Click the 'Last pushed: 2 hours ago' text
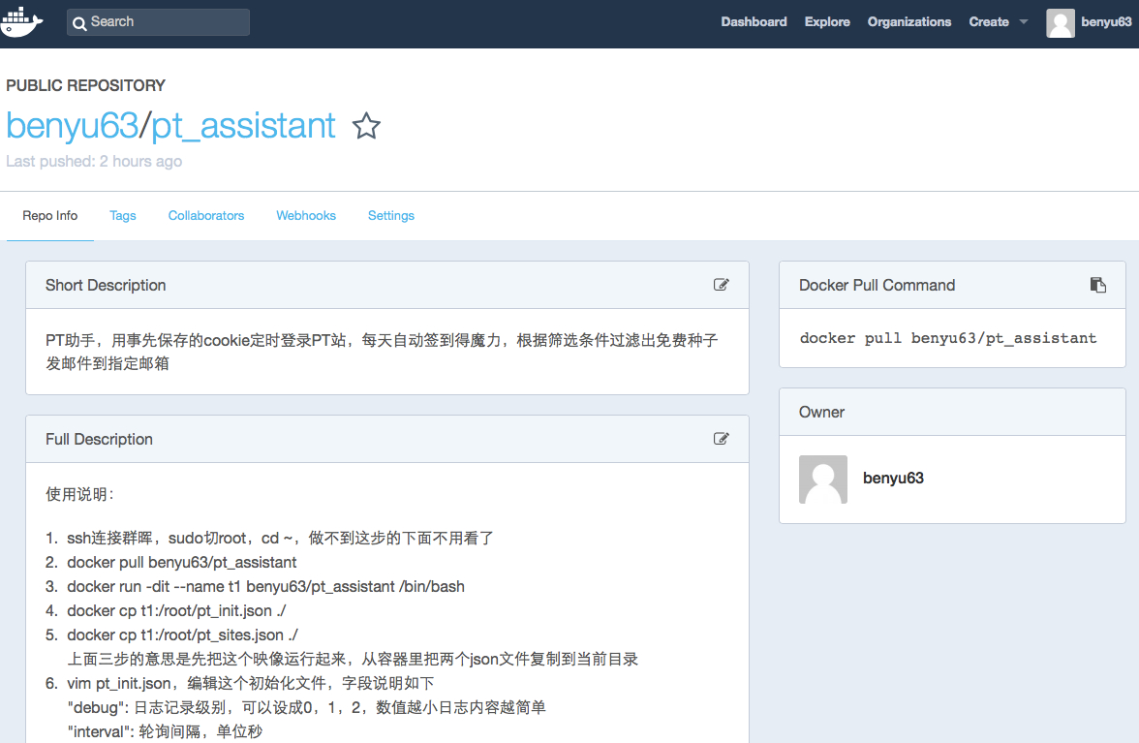This screenshot has width=1139, height=743. pyautogui.click(x=94, y=161)
